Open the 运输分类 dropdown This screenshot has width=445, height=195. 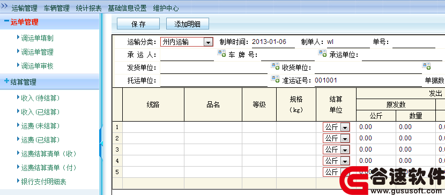point(187,42)
